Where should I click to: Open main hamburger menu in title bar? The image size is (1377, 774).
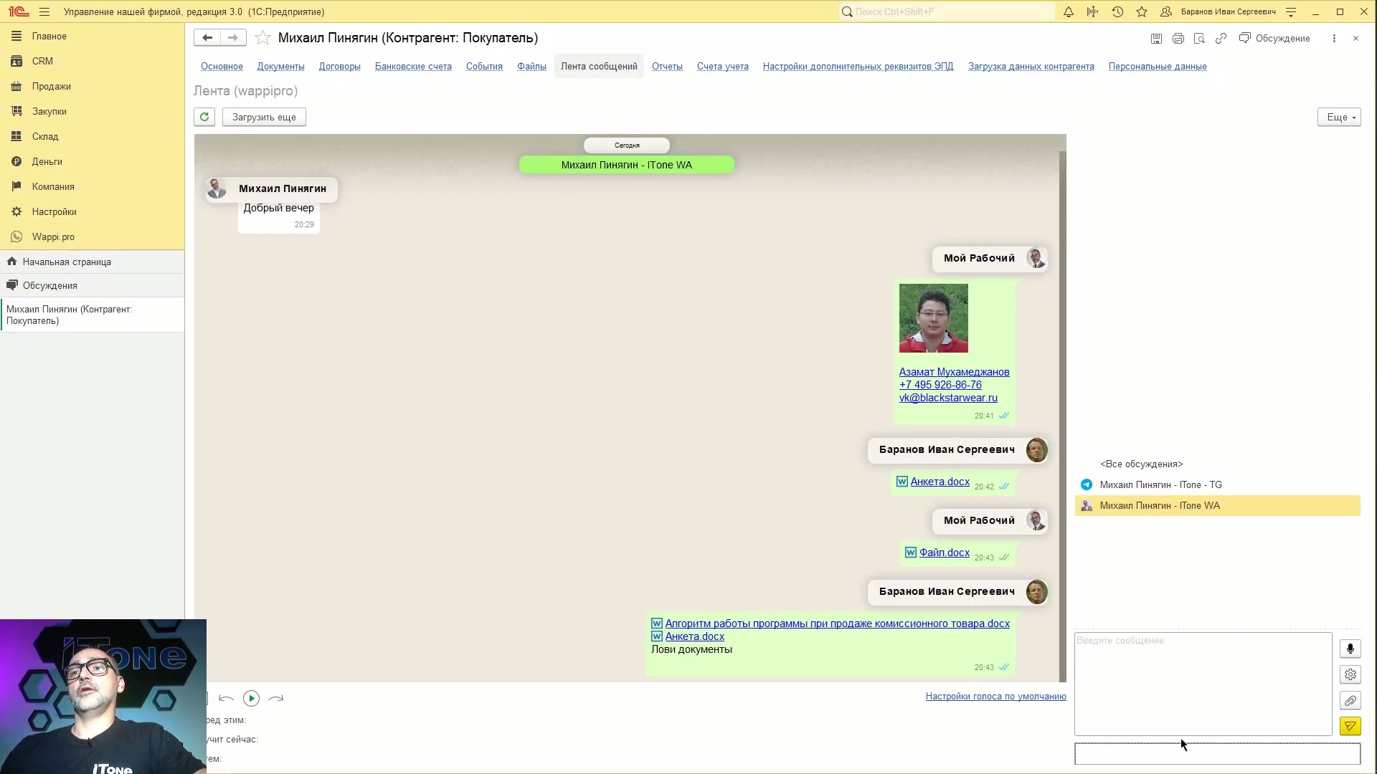click(x=44, y=11)
